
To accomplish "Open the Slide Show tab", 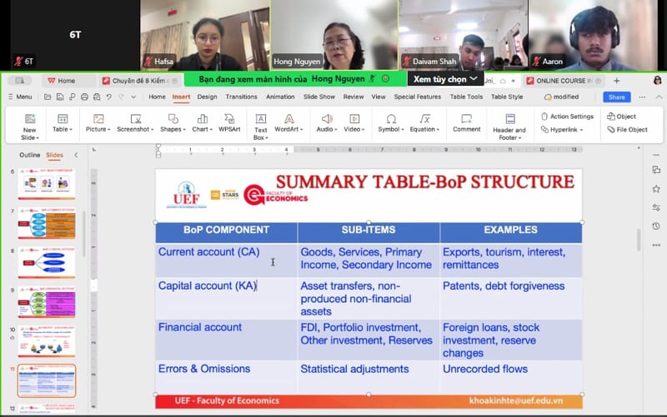I will click(x=319, y=97).
